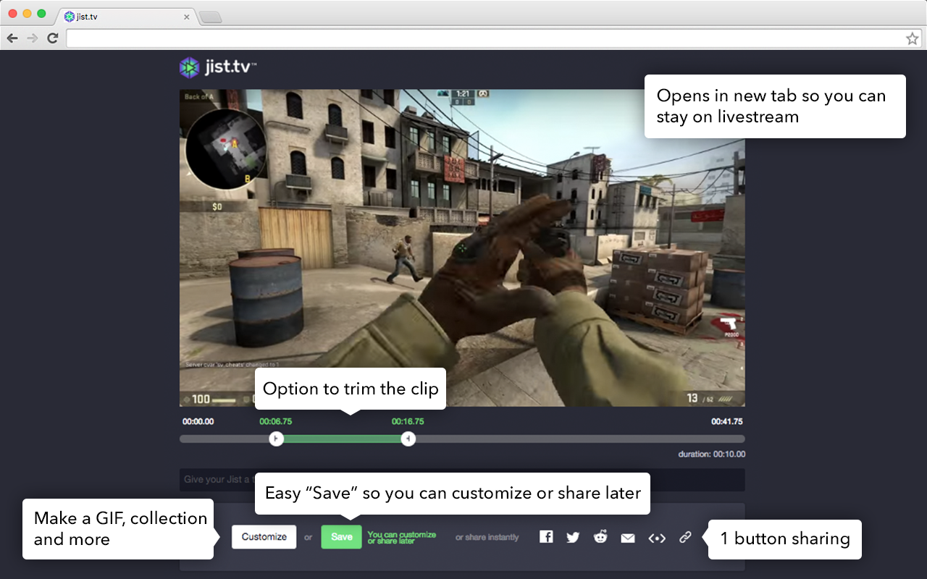
Task: Go forward with the browser forward arrow
Action: click(x=32, y=38)
